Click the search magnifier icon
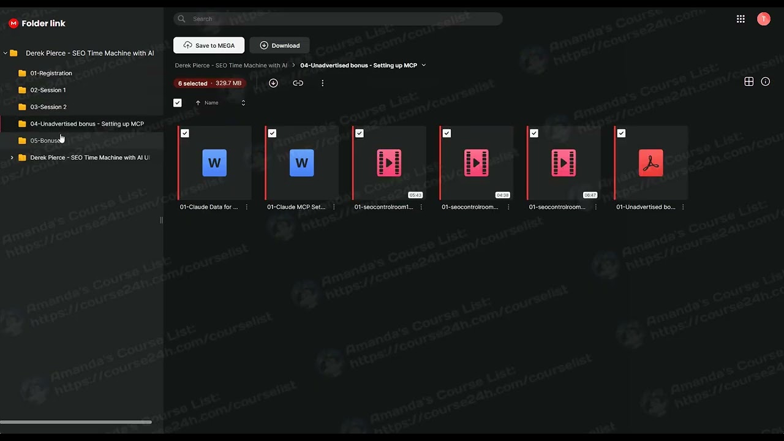This screenshot has width=784, height=441. click(x=181, y=19)
